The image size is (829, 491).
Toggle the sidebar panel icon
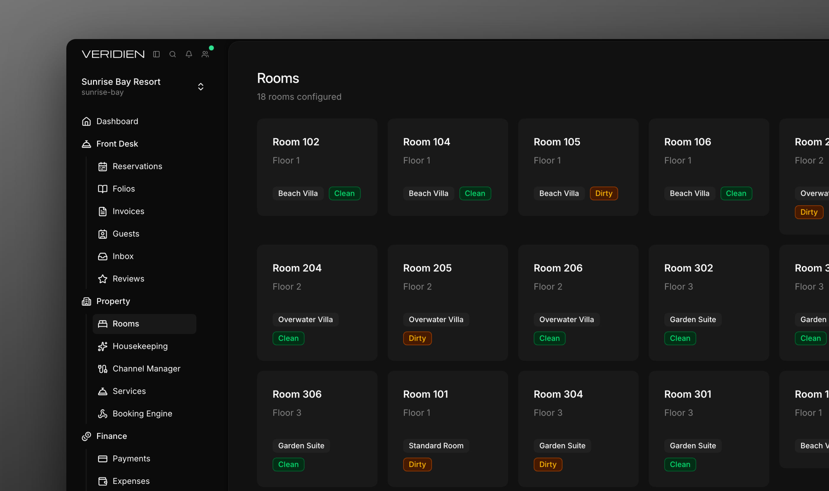[156, 54]
